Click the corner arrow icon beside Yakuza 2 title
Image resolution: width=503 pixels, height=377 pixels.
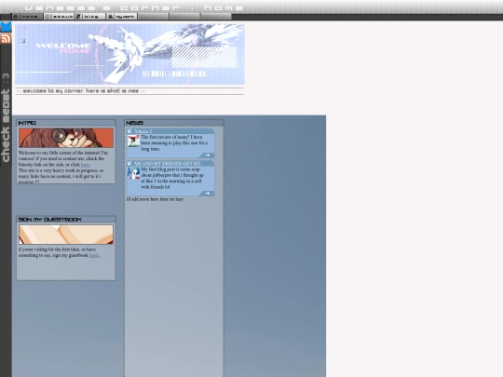[129, 131]
